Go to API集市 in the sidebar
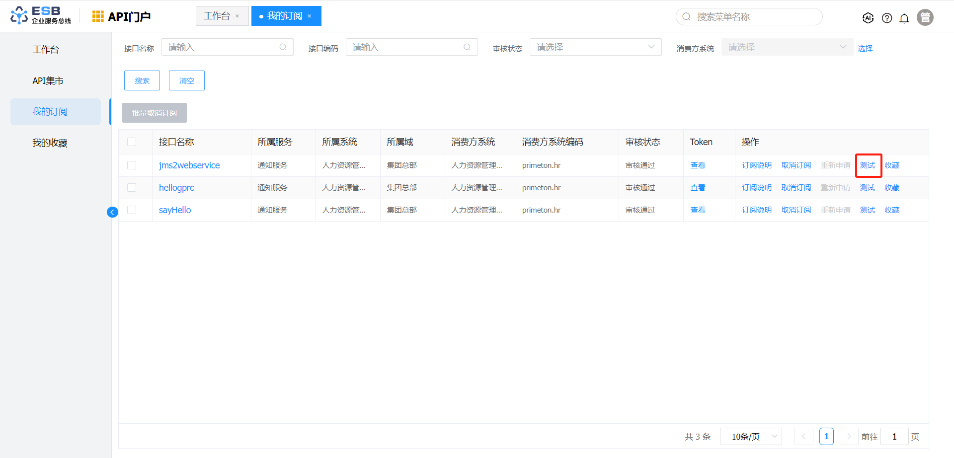954x458 pixels. coord(48,81)
